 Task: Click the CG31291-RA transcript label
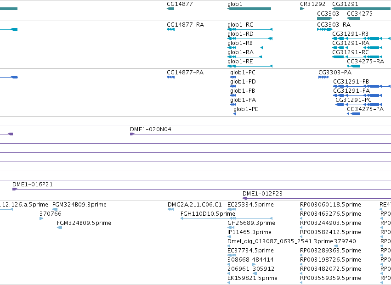[x=351, y=43]
